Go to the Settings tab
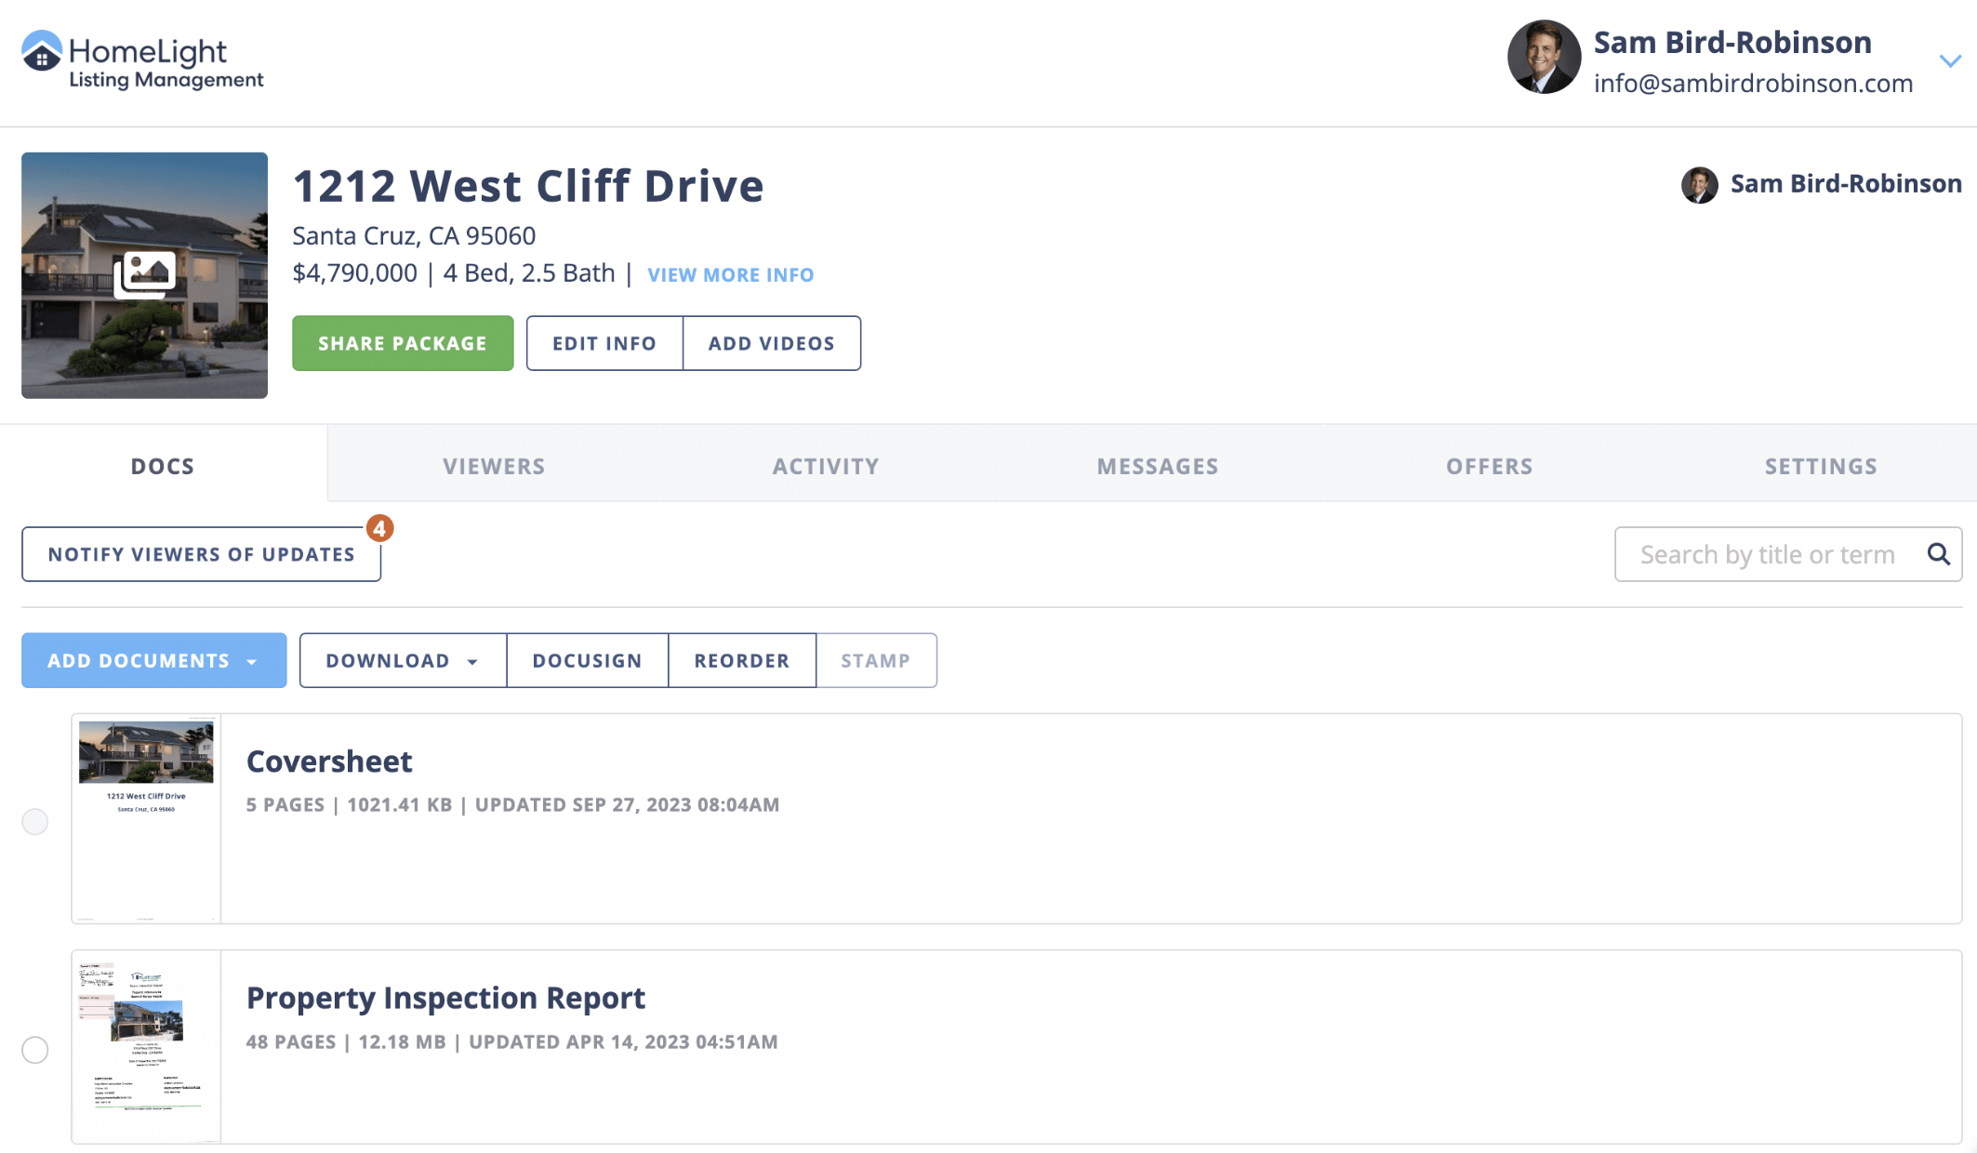 [1821, 466]
